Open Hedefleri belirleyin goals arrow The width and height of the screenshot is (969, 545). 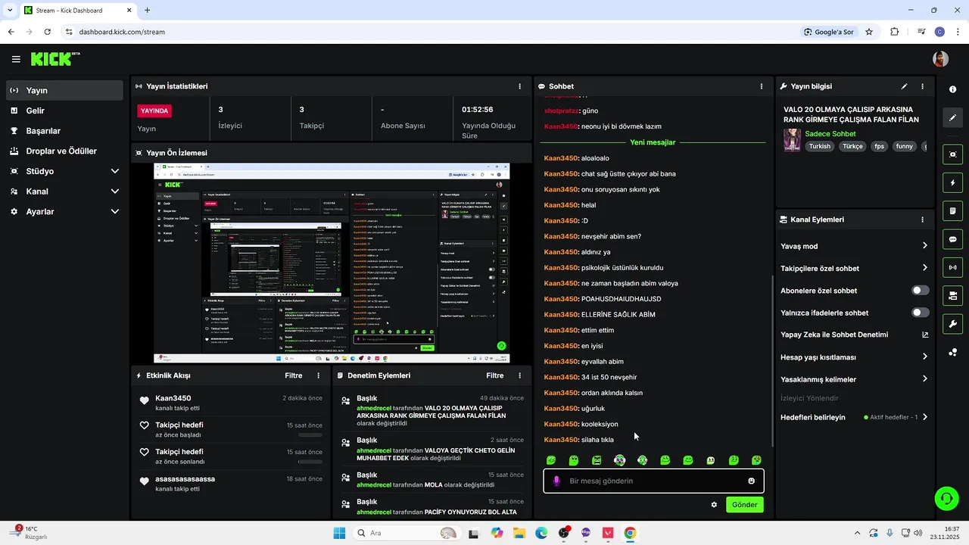pos(924,417)
